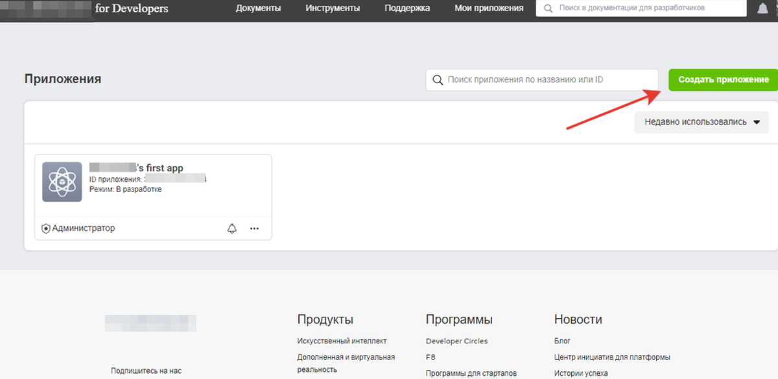Expand the Недавно использовались dropdown
This screenshot has height=379, width=778.
[x=701, y=121]
